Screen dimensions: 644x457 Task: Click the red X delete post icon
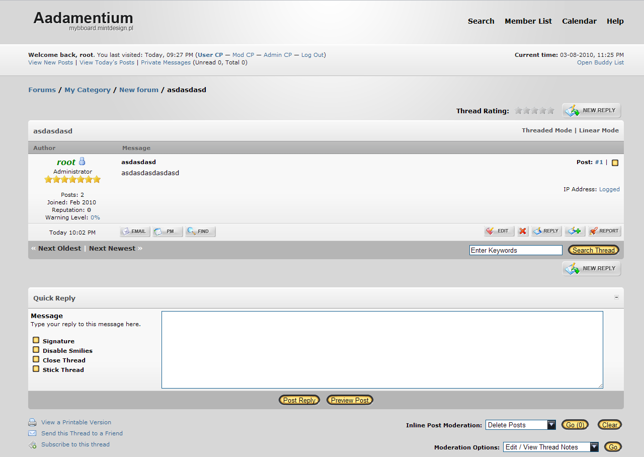click(523, 231)
